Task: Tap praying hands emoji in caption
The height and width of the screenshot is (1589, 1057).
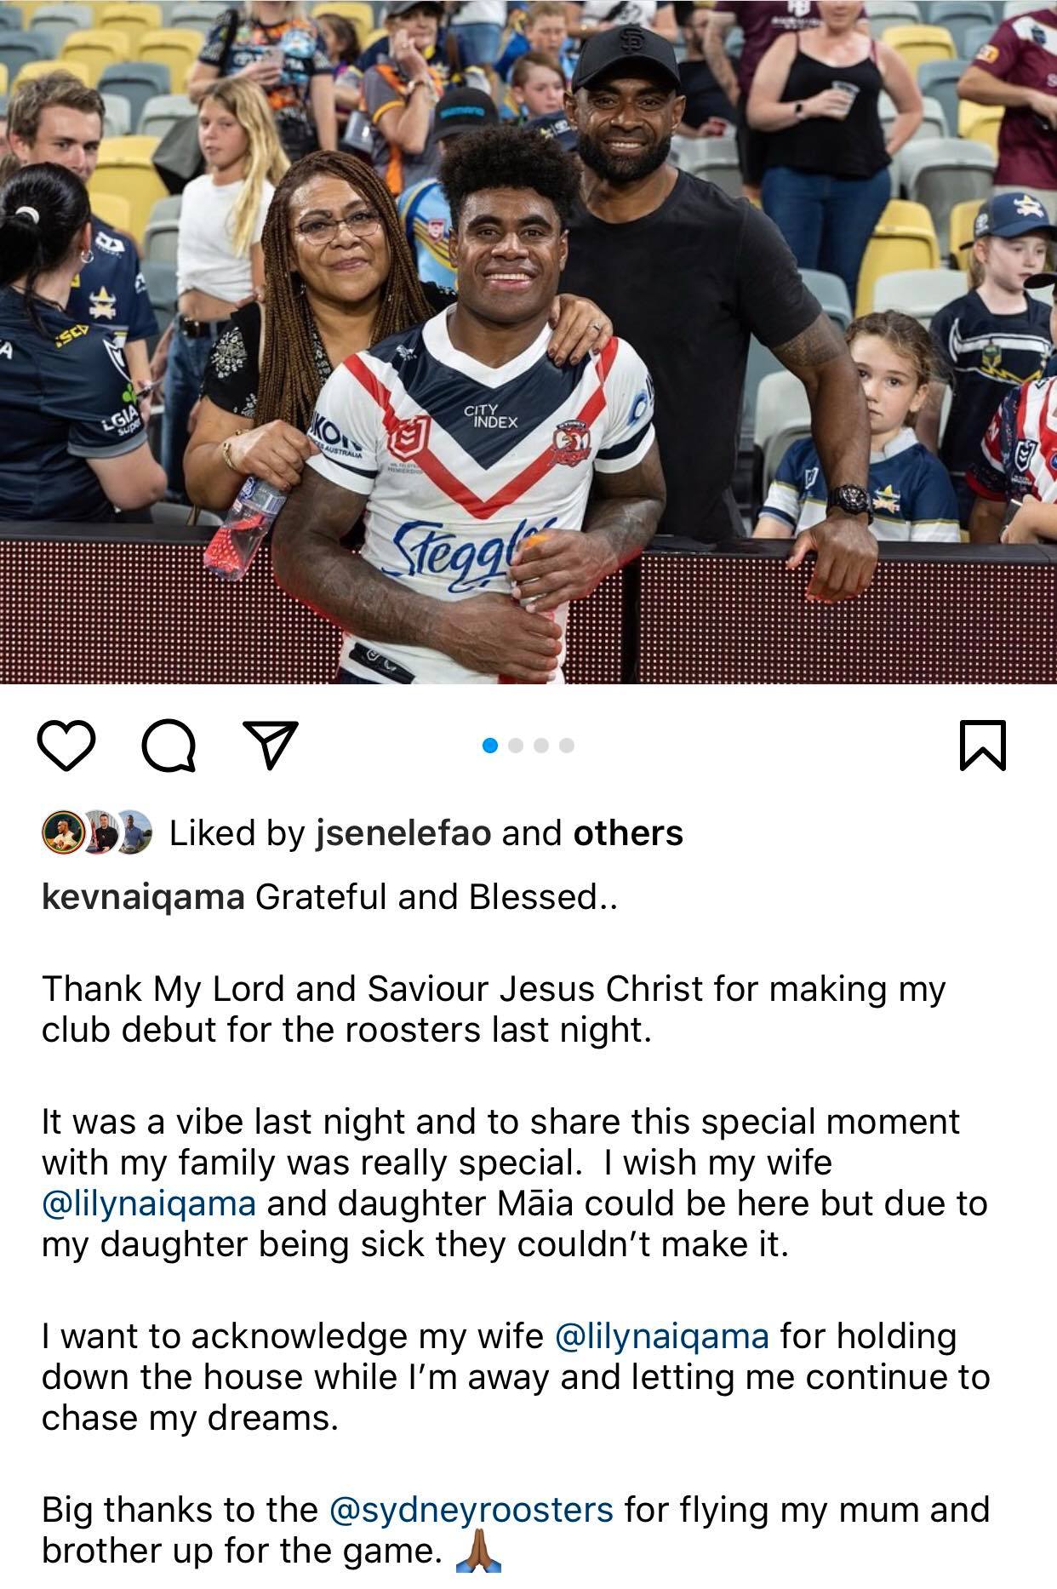Action: pos(479,1551)
